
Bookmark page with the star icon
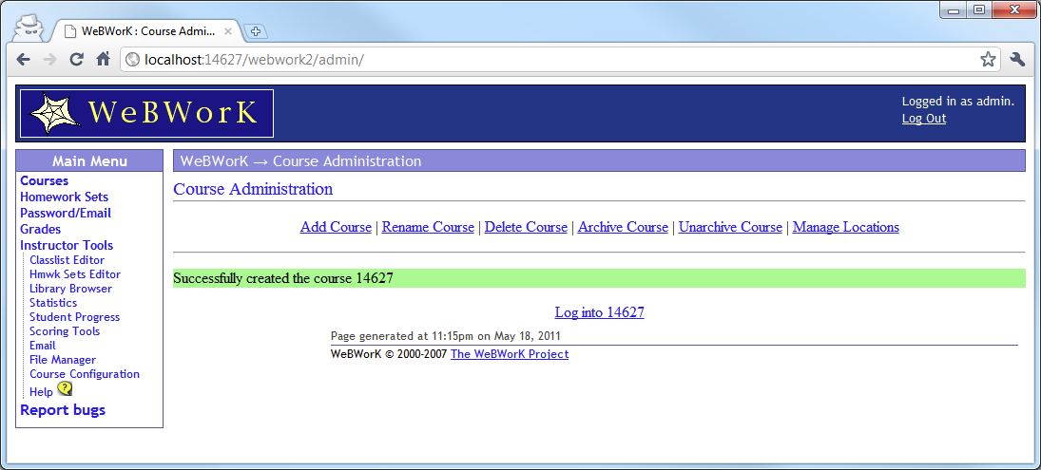pyautogui.click(x=988, y=60)
